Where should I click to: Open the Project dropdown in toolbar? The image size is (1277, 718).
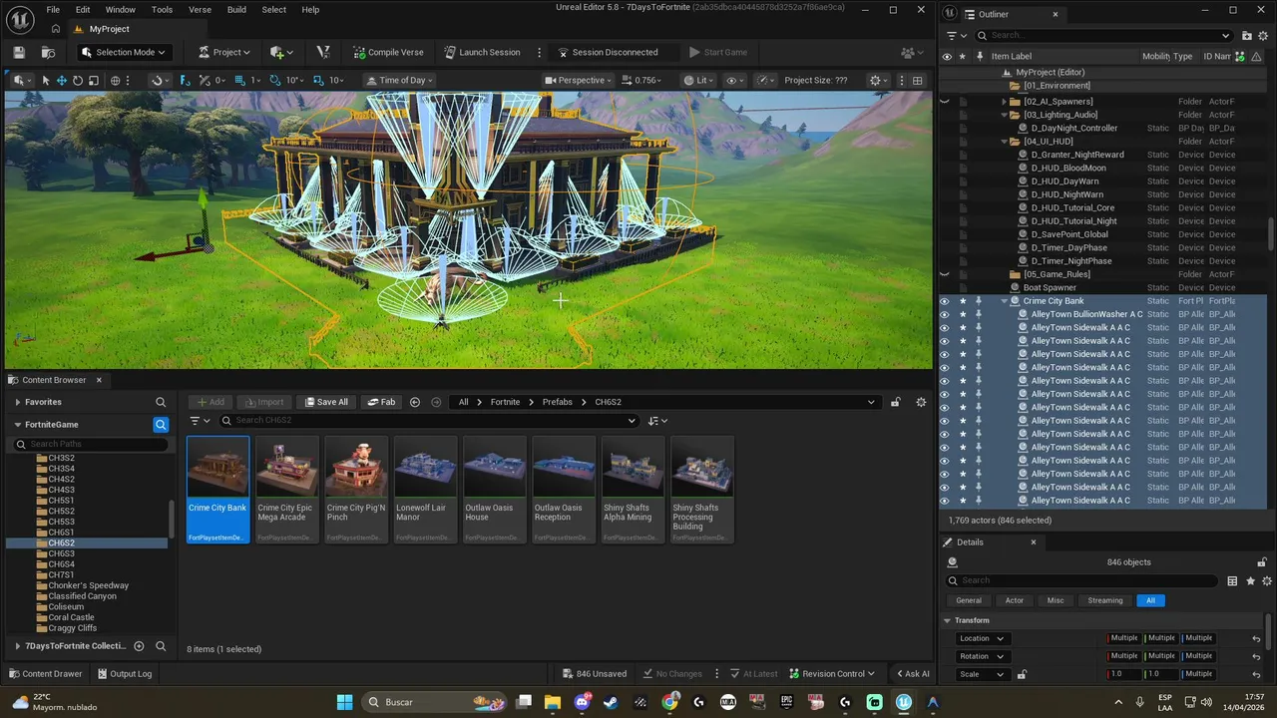(x=223, y=52)
